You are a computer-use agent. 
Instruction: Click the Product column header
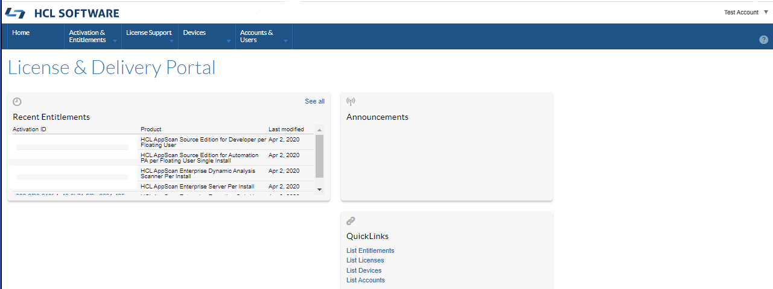[x=151, y=129]
